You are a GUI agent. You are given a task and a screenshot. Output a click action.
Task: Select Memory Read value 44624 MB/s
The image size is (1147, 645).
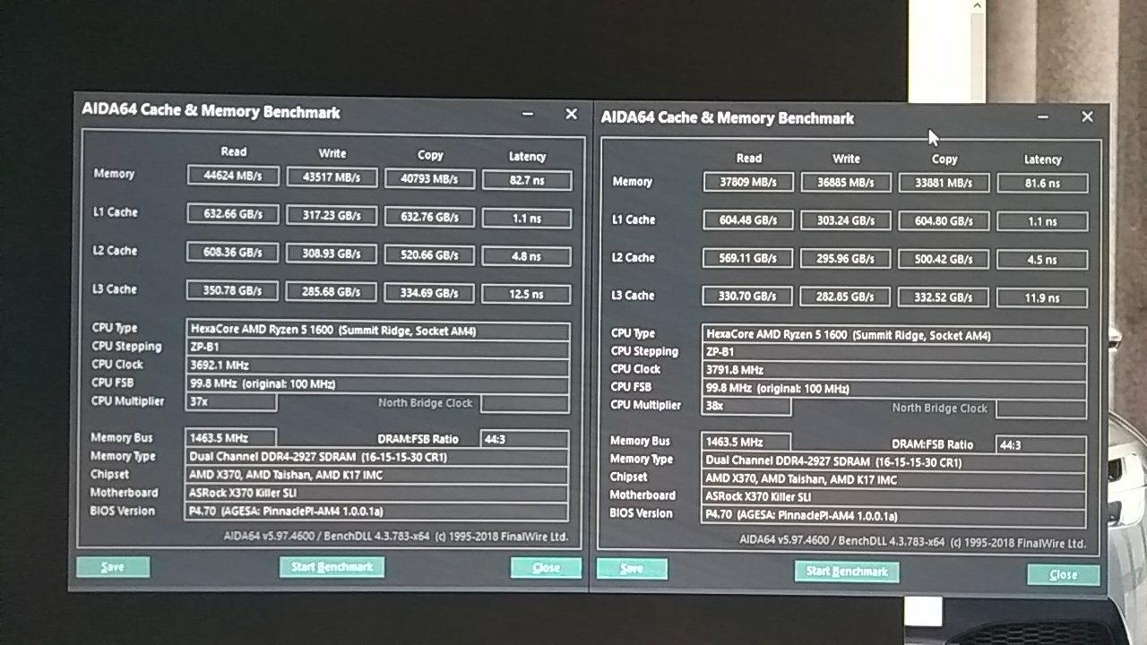233,176
